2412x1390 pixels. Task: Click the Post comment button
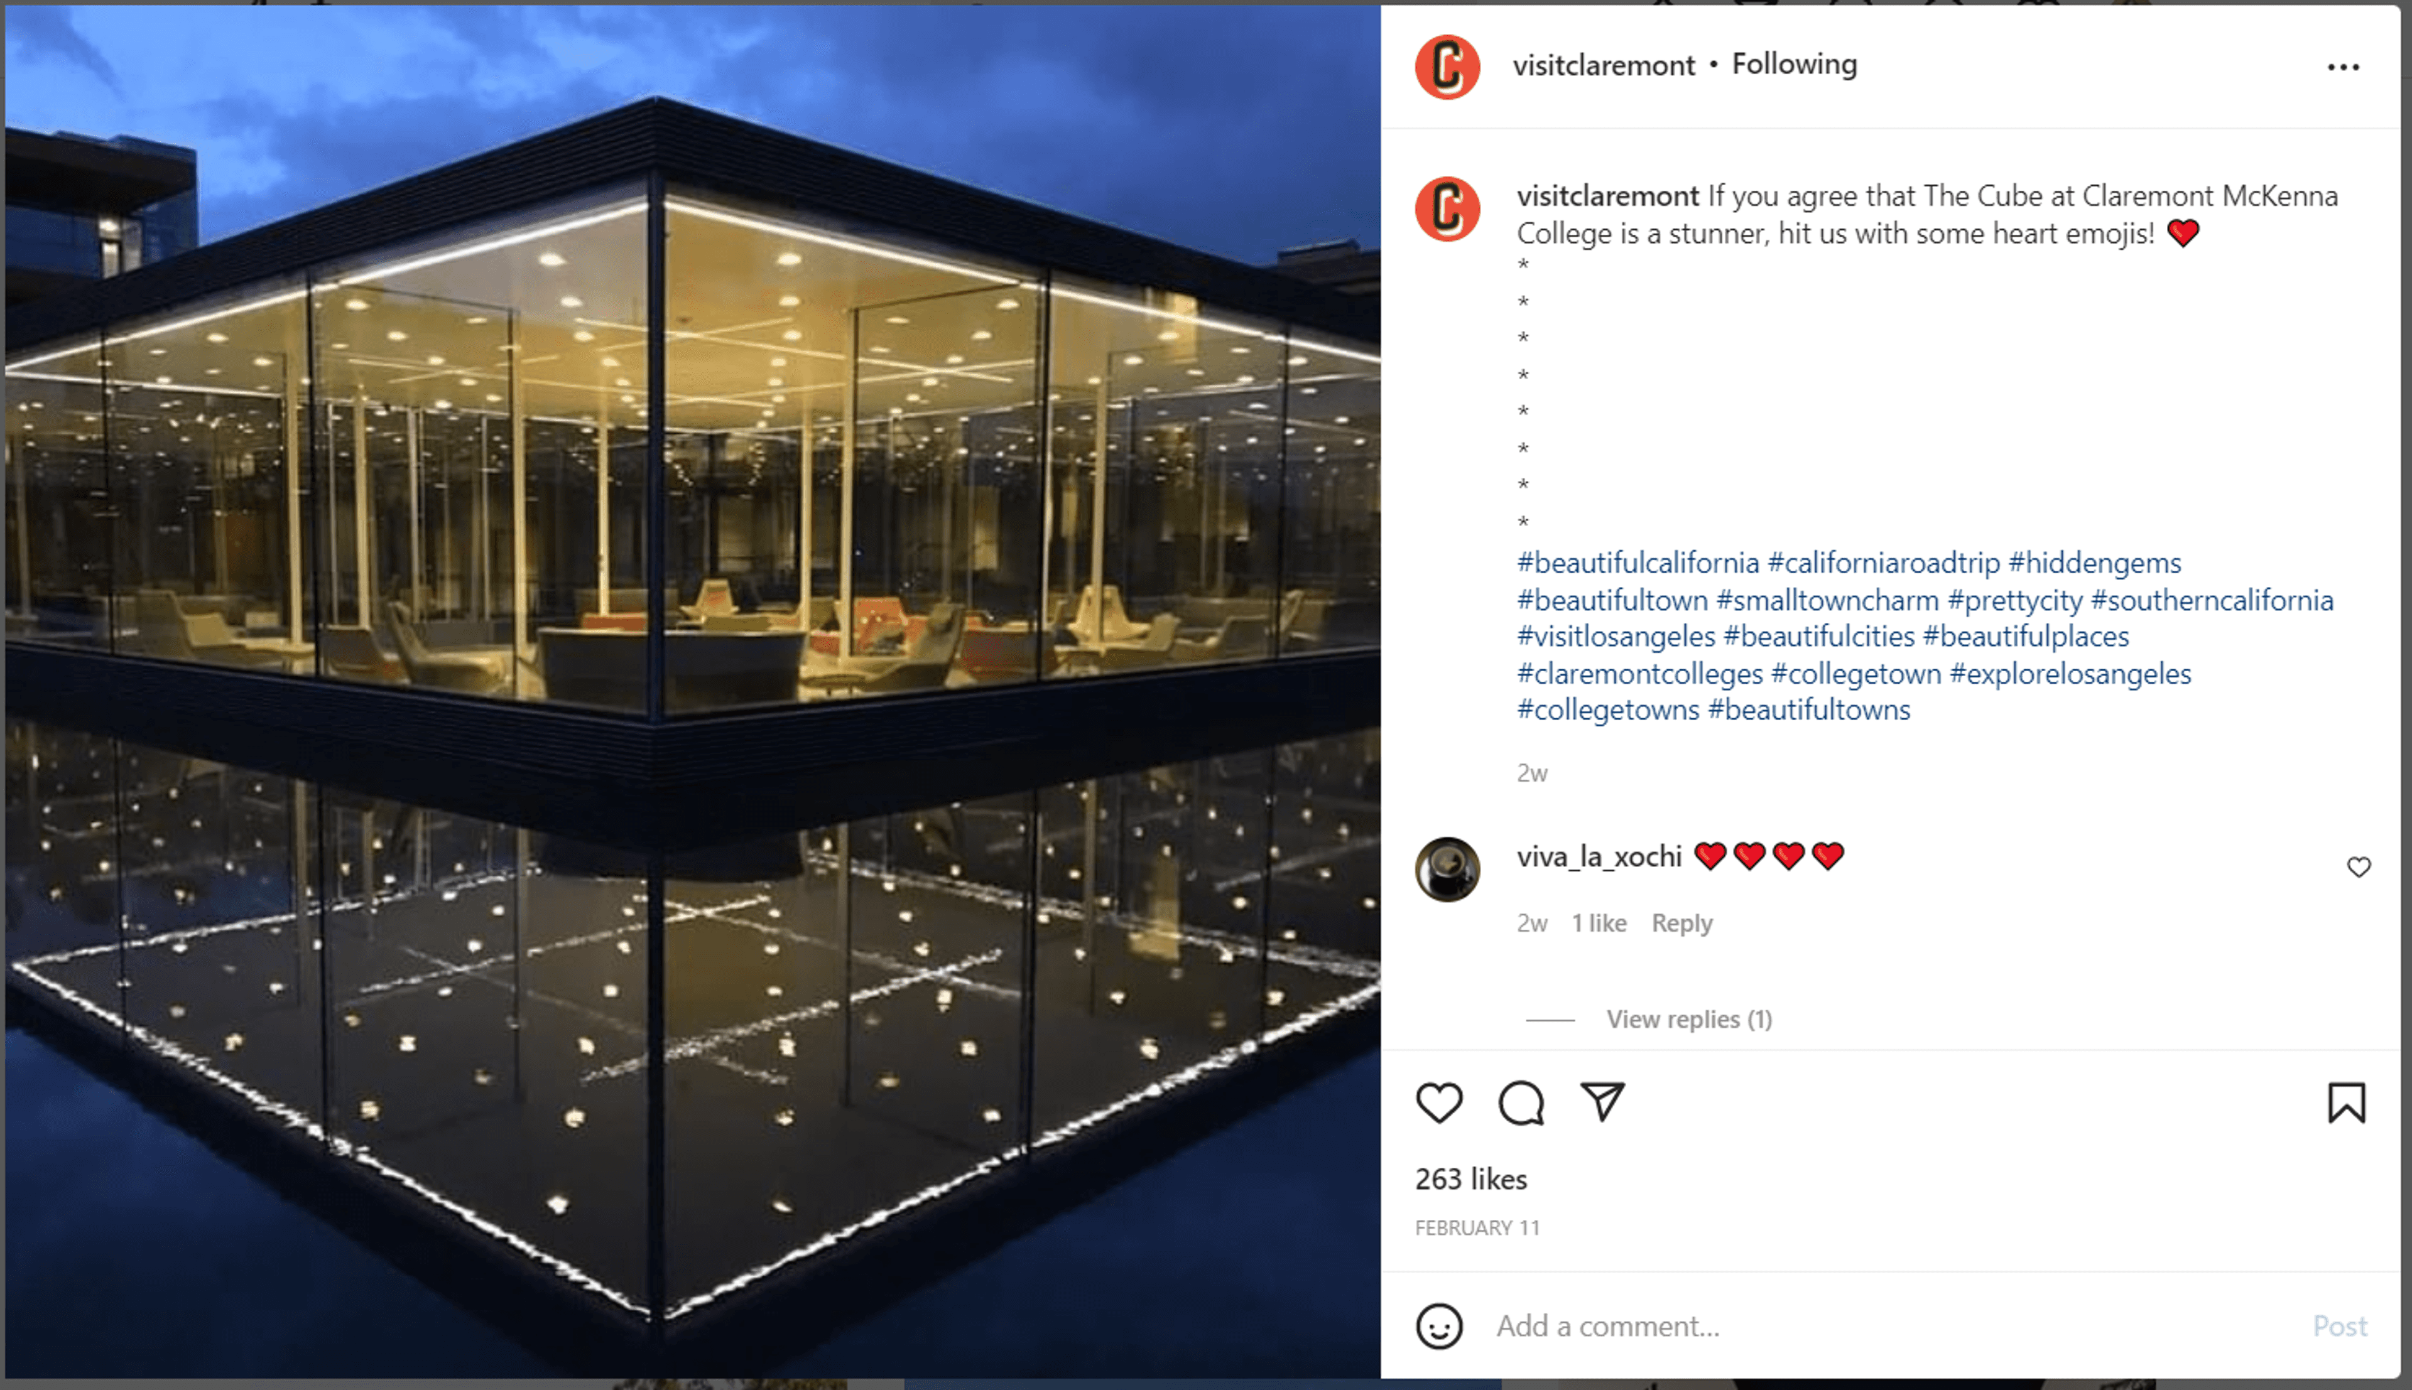point(2339,1326)
